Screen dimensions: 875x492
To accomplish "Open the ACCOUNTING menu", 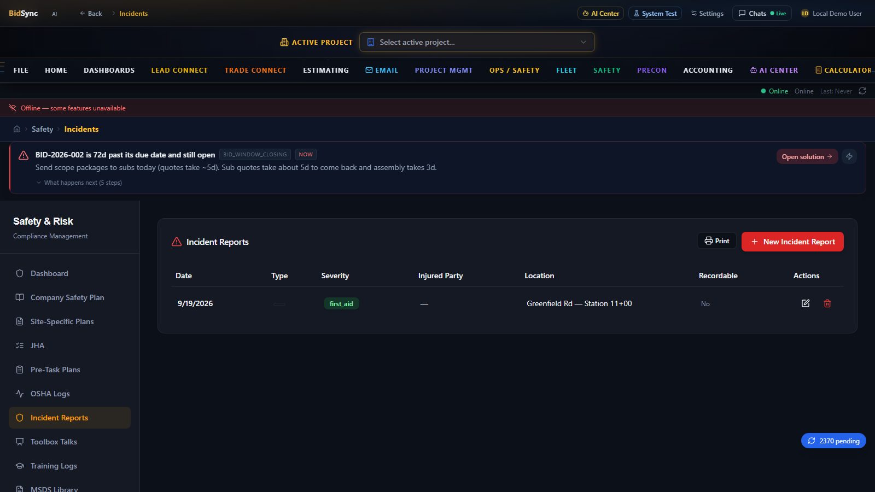I will coord(708,71).
